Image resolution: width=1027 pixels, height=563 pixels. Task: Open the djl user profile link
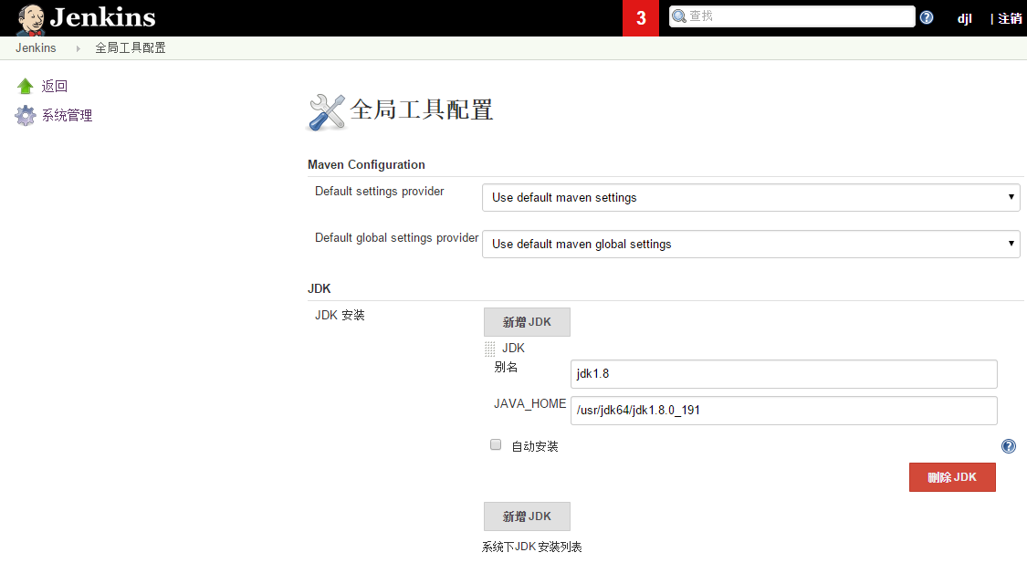[964, 18]
